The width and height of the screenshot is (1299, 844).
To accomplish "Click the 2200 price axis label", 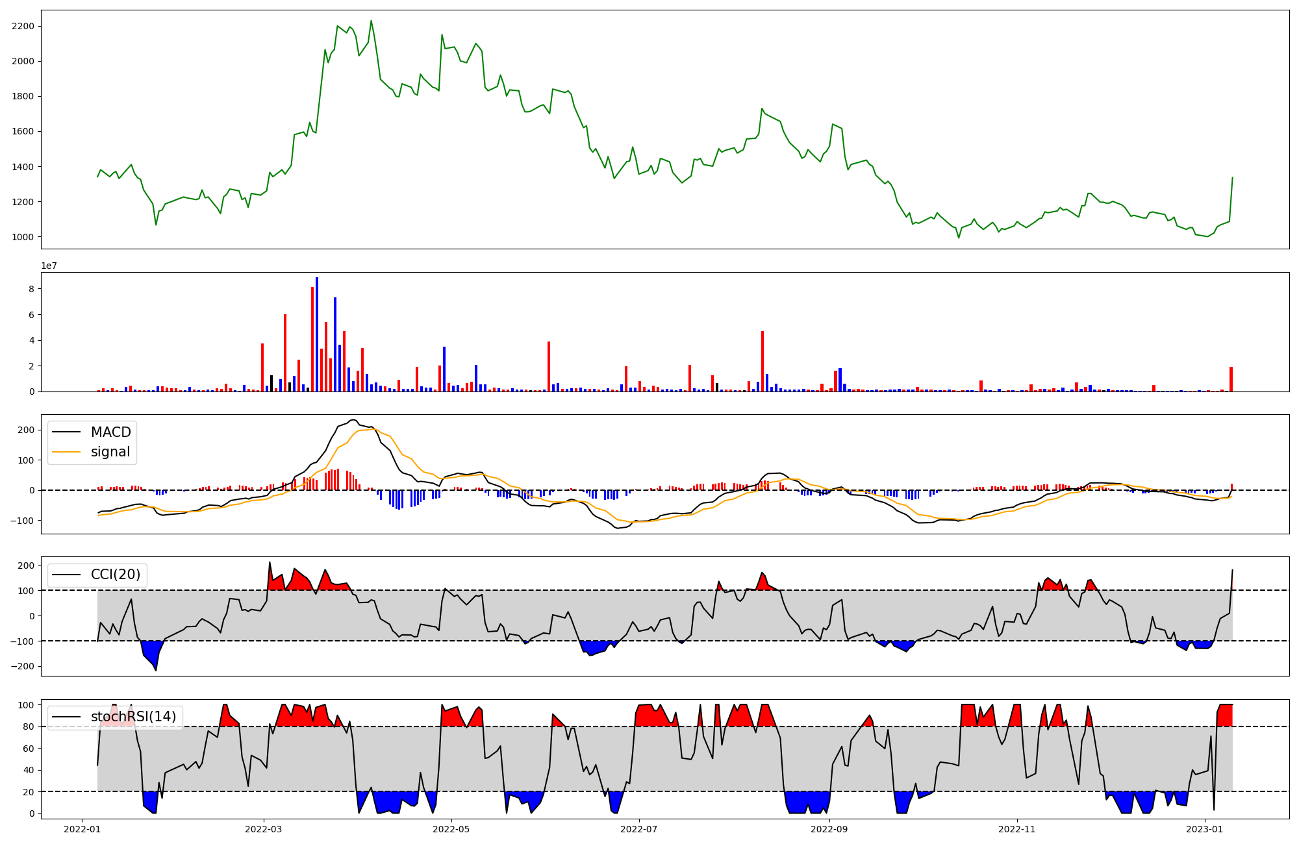I will click(x=23, y=26).
